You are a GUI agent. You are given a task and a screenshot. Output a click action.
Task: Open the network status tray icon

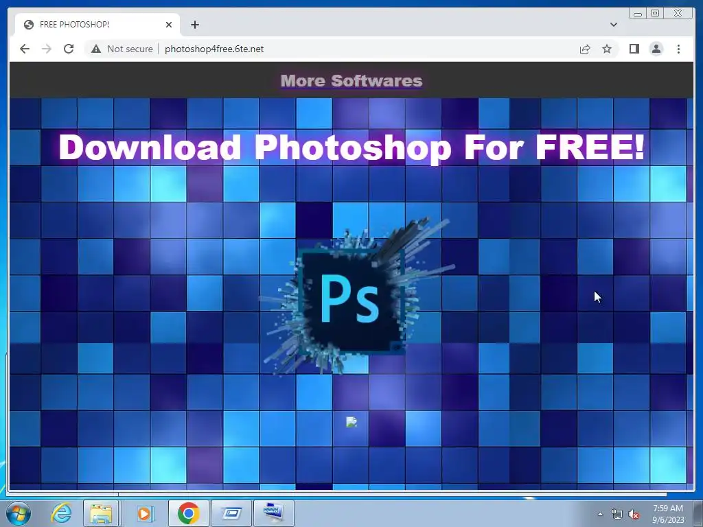click(x=617, y=514)
